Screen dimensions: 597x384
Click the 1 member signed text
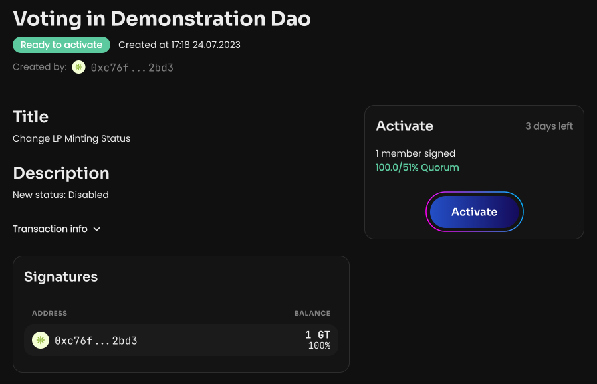click(416, 153)
